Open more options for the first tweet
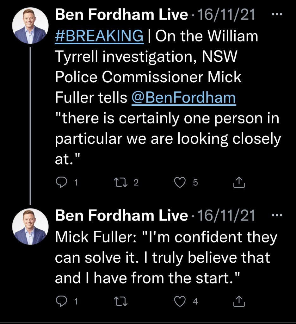 pyautogui.click(x=277, y=15)
